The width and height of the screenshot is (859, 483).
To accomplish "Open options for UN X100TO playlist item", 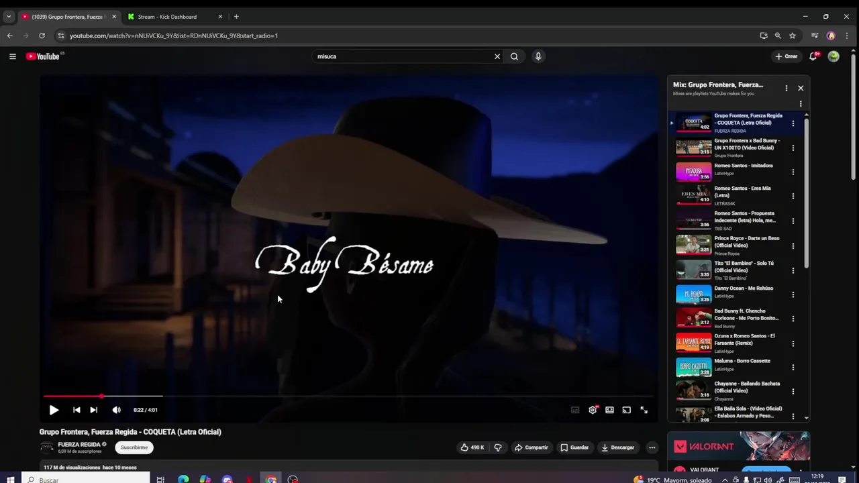I will pyautogui.click(x=793, y=148).
